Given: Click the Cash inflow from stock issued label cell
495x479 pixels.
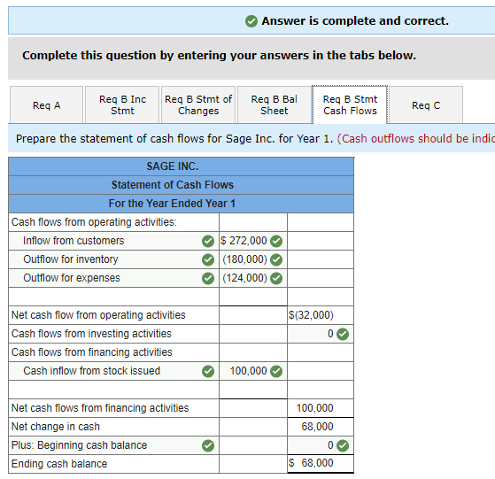Looking at the screenshot, I should (113, 371).
